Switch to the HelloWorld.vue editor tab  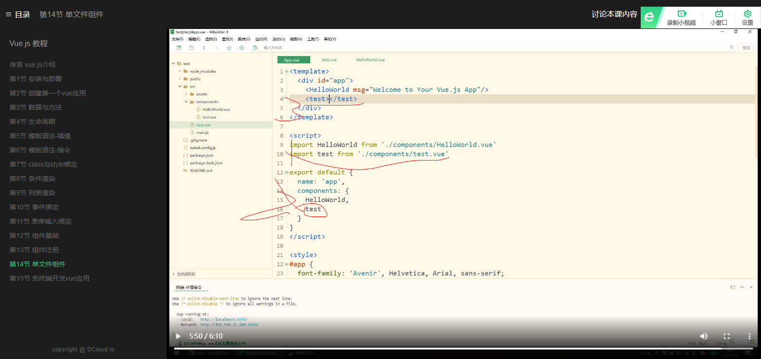371,60
